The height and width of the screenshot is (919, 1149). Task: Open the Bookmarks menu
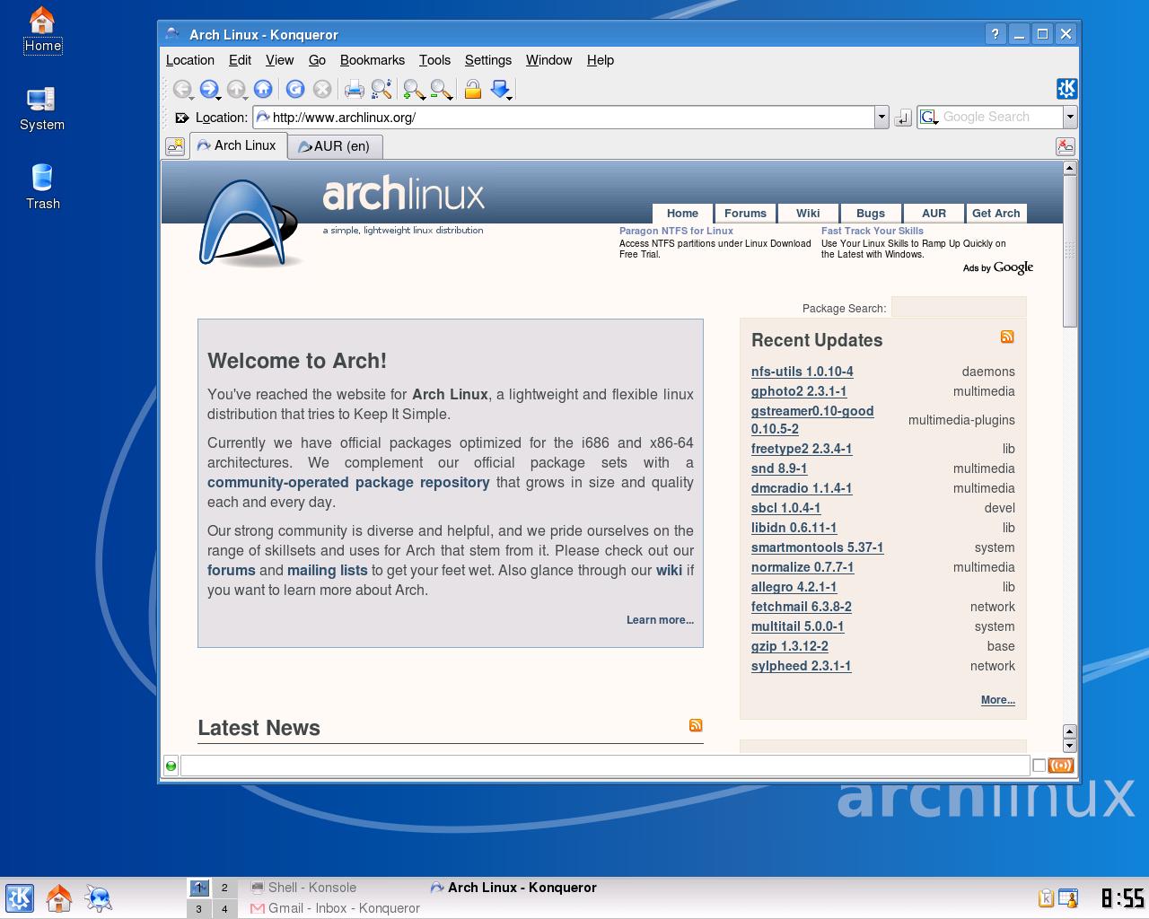373,60
